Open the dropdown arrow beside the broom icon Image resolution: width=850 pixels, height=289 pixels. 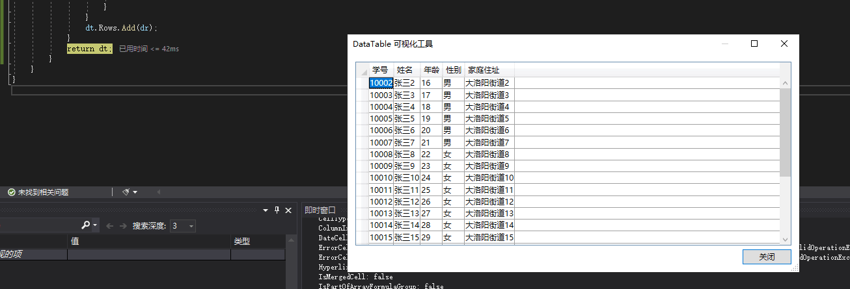click(x=135, y=192)
